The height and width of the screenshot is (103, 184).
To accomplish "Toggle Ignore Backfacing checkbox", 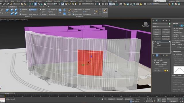I will click(x=173, y=32).
